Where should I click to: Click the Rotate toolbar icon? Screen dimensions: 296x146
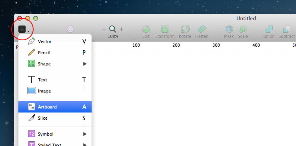185,30
